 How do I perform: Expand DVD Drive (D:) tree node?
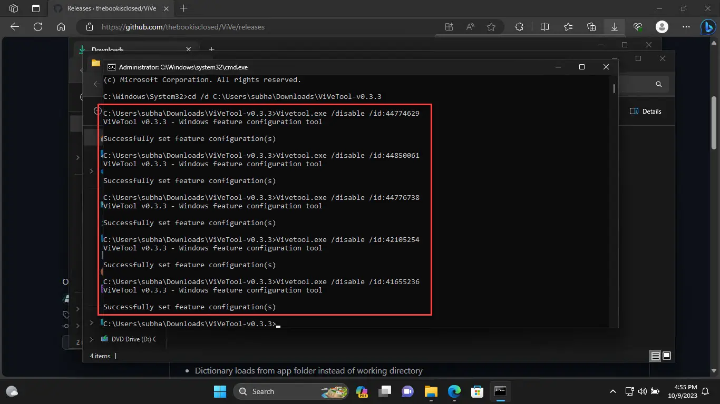[x=92, y=339]
